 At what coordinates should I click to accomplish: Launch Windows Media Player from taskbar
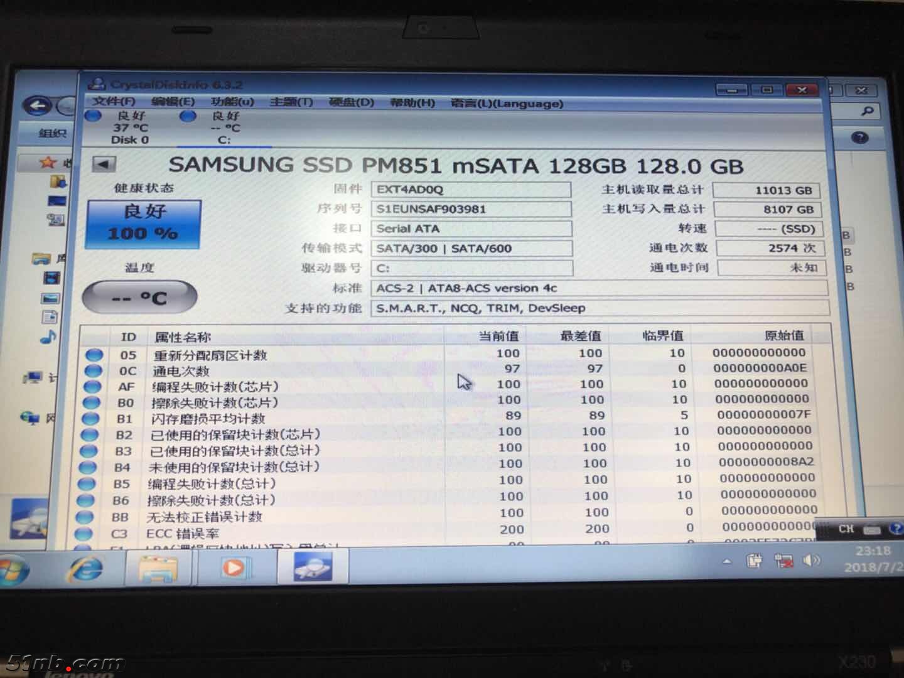pos(234,568)
